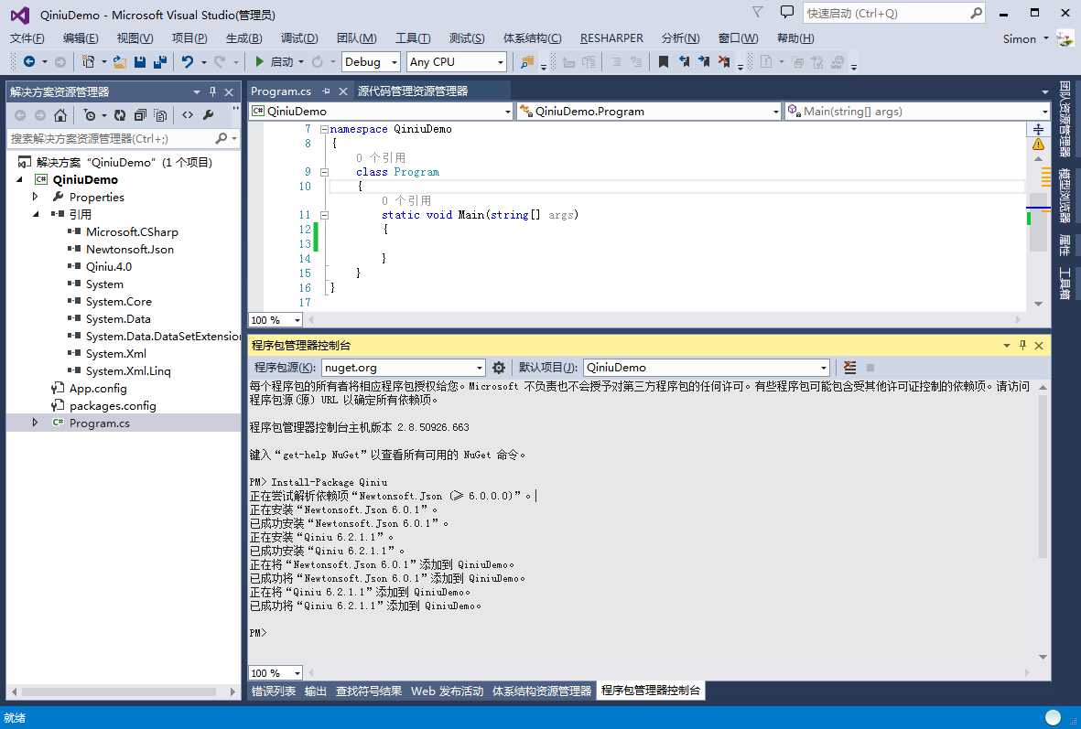
Task: Click the green 启动 play icon
Action: 259,62
